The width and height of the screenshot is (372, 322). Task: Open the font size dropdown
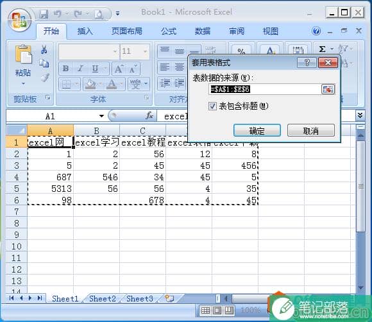(145, 51)
